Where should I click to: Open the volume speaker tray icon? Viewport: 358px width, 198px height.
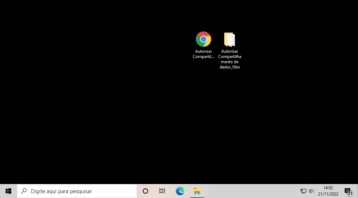[312, 191]
